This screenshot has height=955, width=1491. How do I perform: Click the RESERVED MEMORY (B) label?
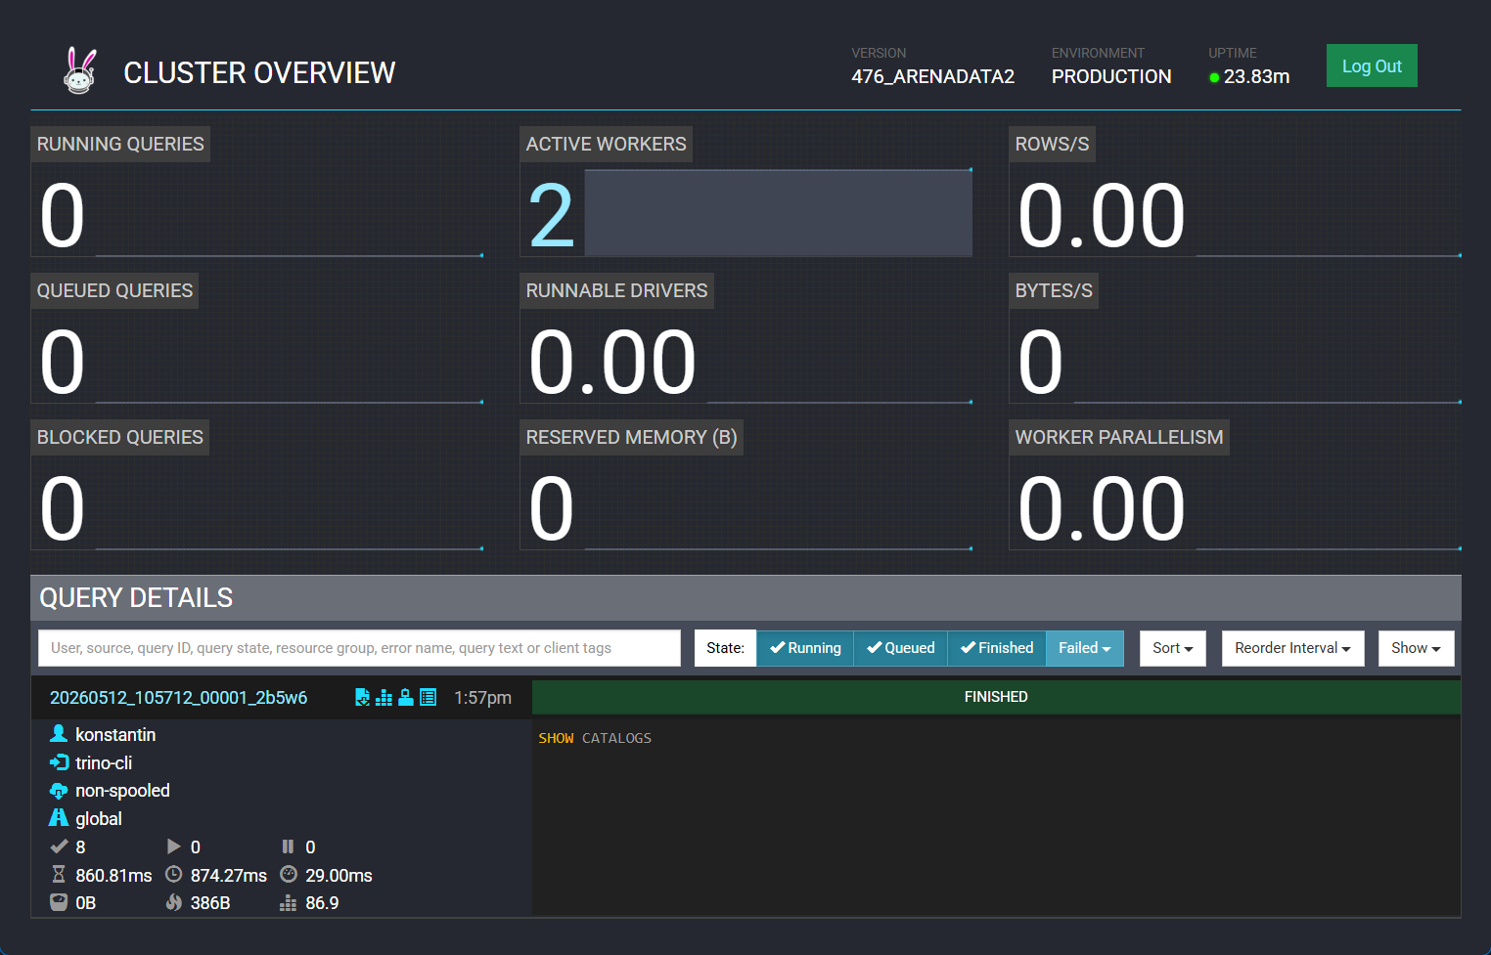pyautogui.click(x=631, y=437)
